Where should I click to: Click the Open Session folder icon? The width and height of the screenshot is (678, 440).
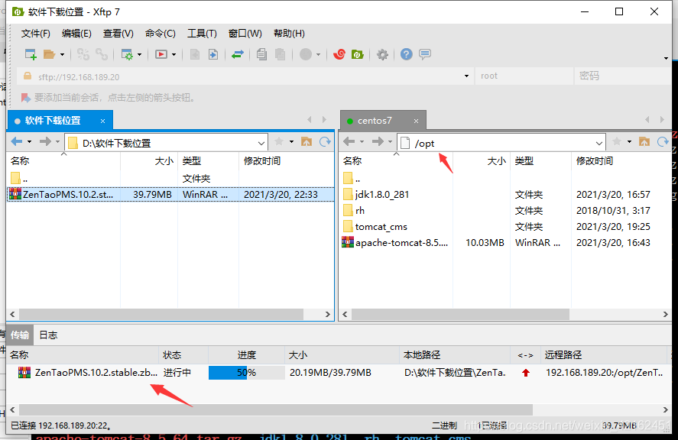(49, 54)
